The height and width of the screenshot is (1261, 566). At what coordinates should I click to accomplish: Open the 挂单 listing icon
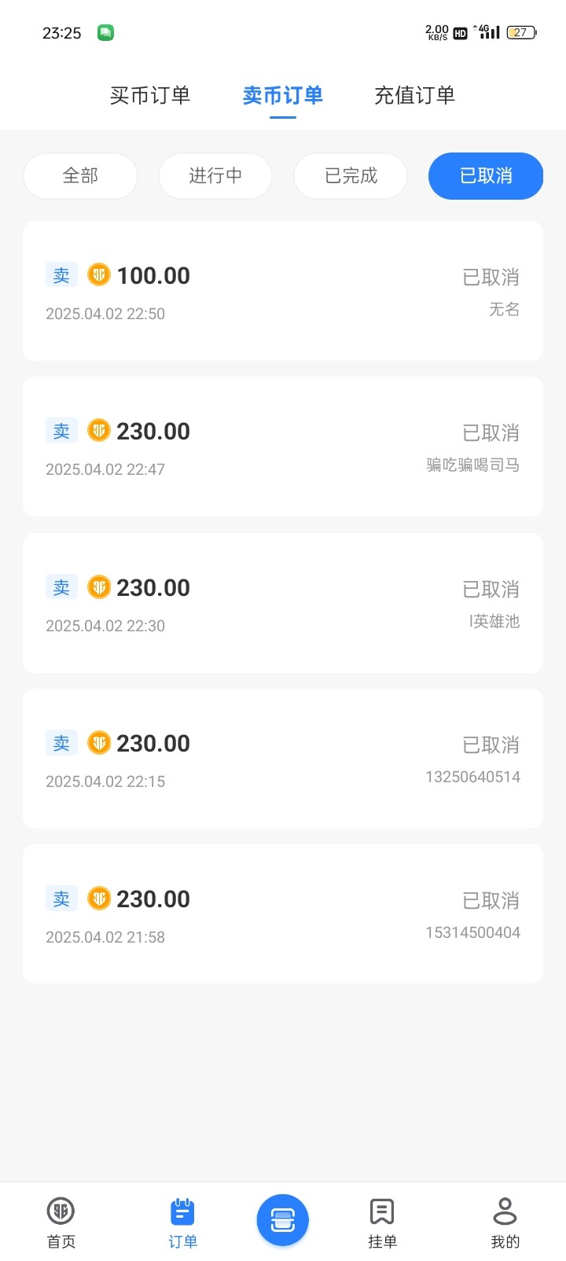[x=382, y=1222]
